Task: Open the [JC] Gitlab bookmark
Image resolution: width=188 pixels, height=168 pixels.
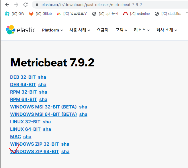Action: 40,14
